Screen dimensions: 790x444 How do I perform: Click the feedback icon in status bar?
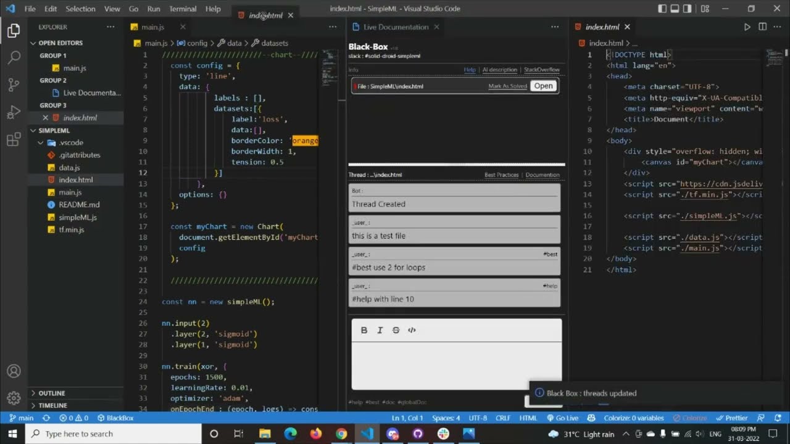(x=761, y=418)
